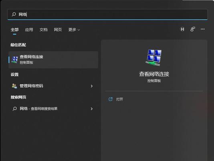Viewport: 214px width, 161px height.
Task: Click the linked accounts share icon
Action: [x=193, y=29]
